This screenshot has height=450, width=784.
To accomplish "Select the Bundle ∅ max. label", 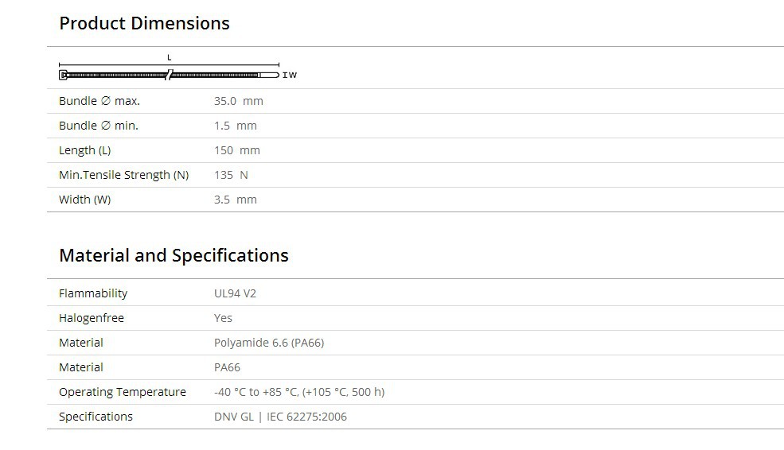I will (x=99, y=101).
